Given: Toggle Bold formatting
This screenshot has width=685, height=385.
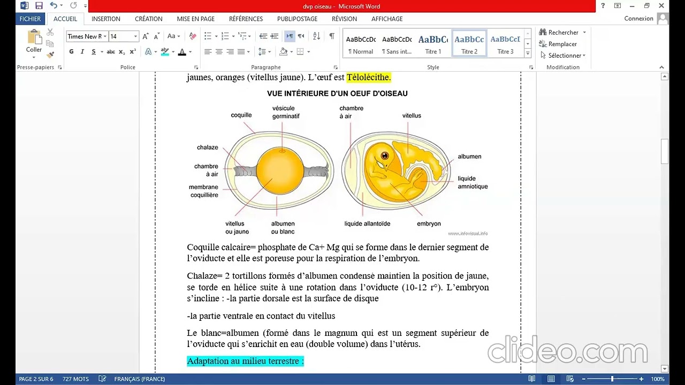Looking at the screenshot, I should pyautogui.click(x=71, y=52).
